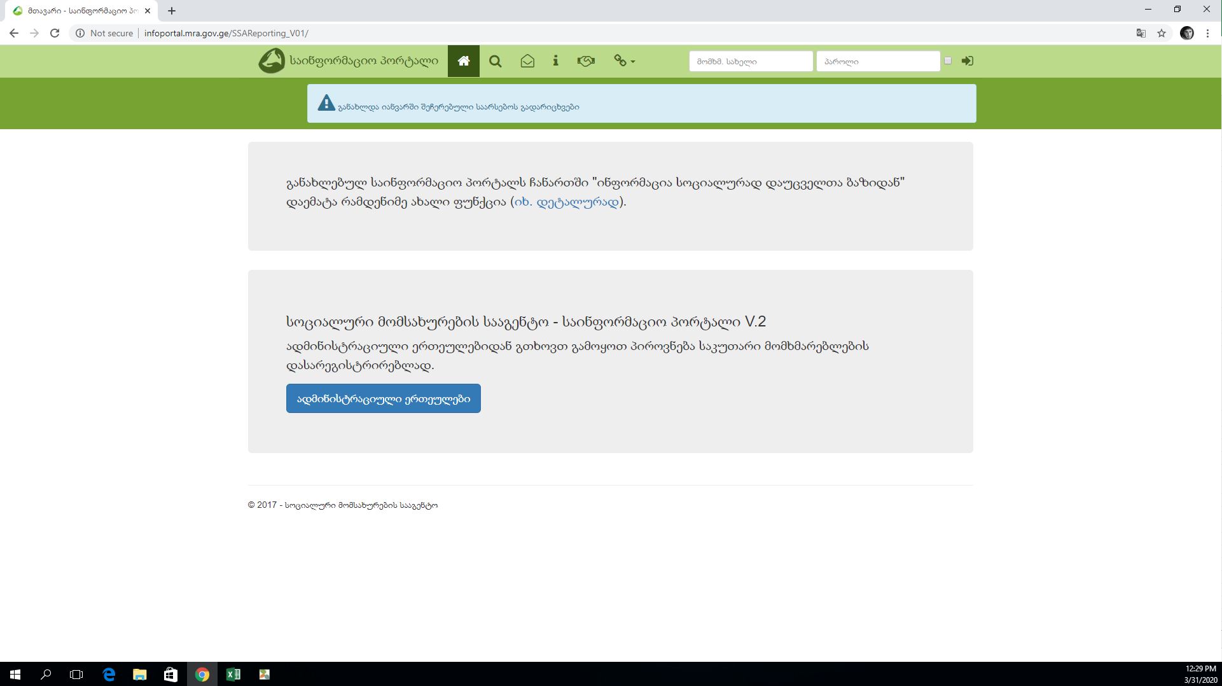The height and width of the screenshot is (686, 1222).
Task: Reload the page
Action: tap(55, 33)
